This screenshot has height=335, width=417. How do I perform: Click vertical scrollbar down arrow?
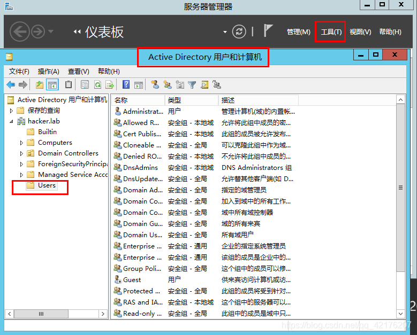pyautogui.click(x=401, y=314)
